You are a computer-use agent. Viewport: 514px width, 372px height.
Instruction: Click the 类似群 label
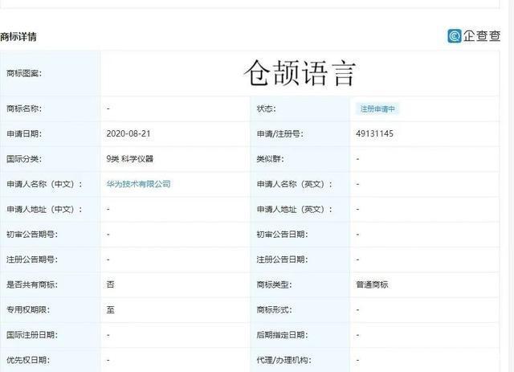pos(270,159)
